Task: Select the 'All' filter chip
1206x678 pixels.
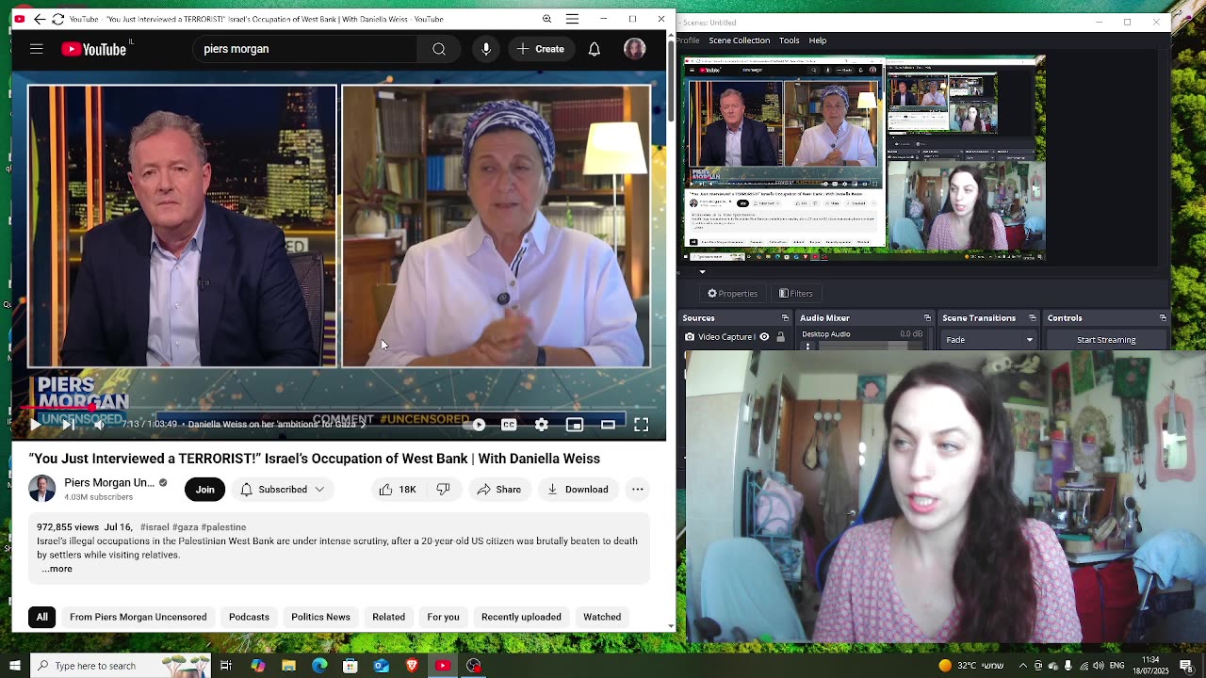Action: click(x=42, y=617)
